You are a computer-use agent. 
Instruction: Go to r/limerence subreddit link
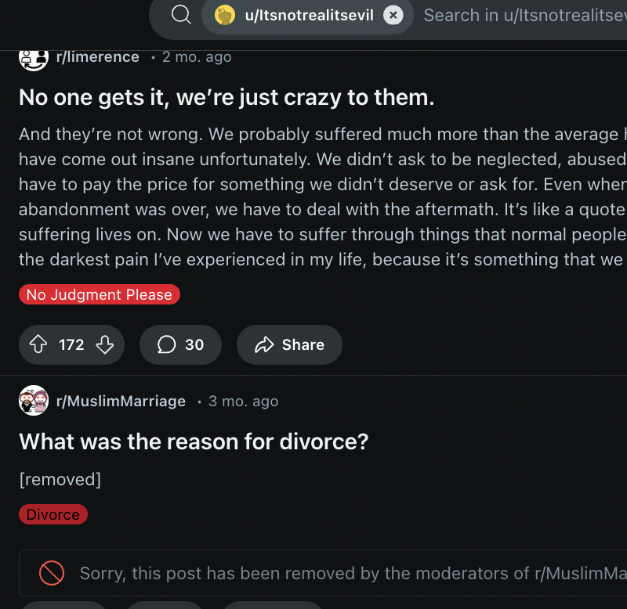98,57
